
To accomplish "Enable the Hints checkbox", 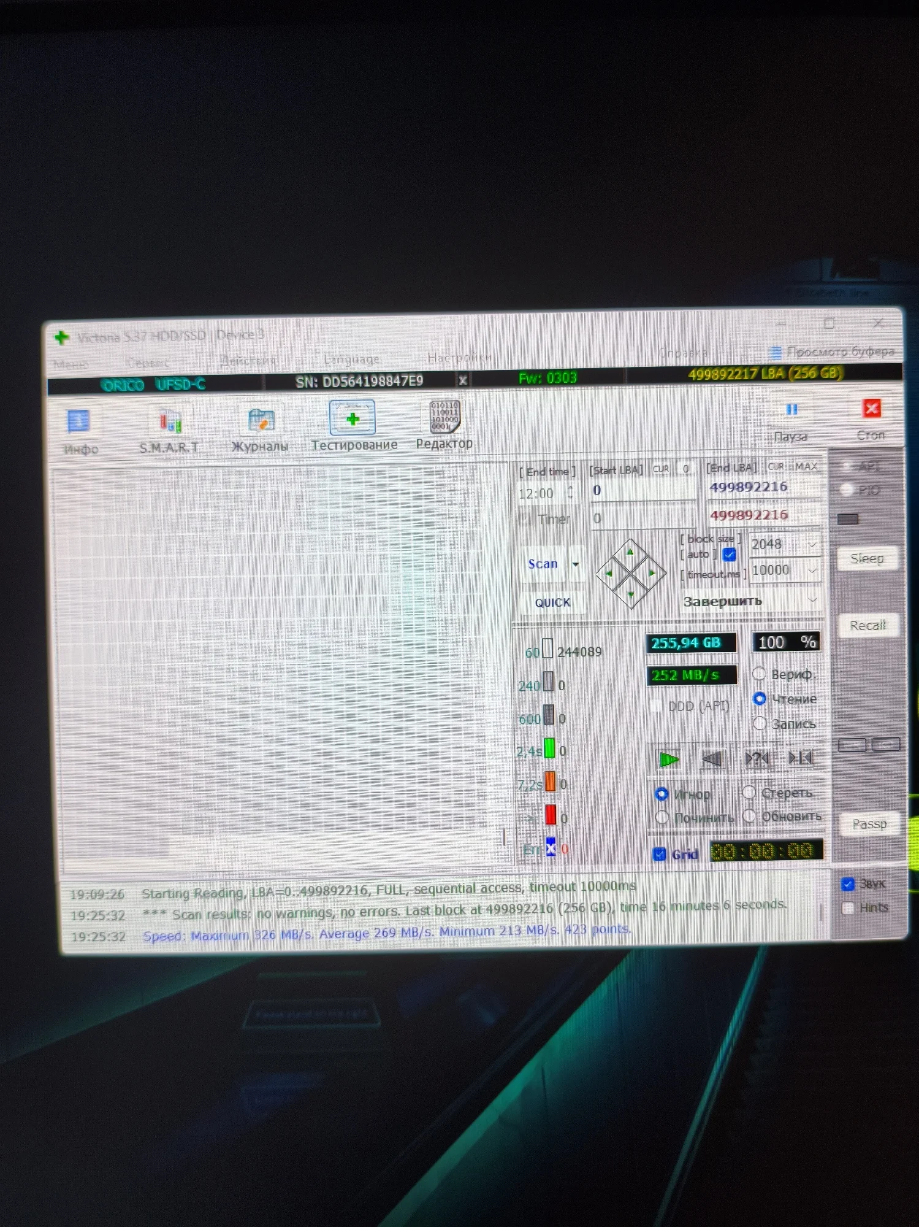I will click(848, 908).
